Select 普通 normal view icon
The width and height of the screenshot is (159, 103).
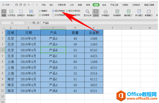pyautogui.click(x=4, y=13)
